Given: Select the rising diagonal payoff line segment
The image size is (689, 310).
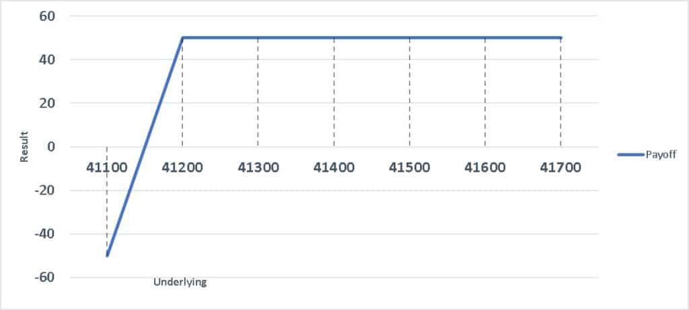Looking at the screenshot, I should click(x=145, y=146).
